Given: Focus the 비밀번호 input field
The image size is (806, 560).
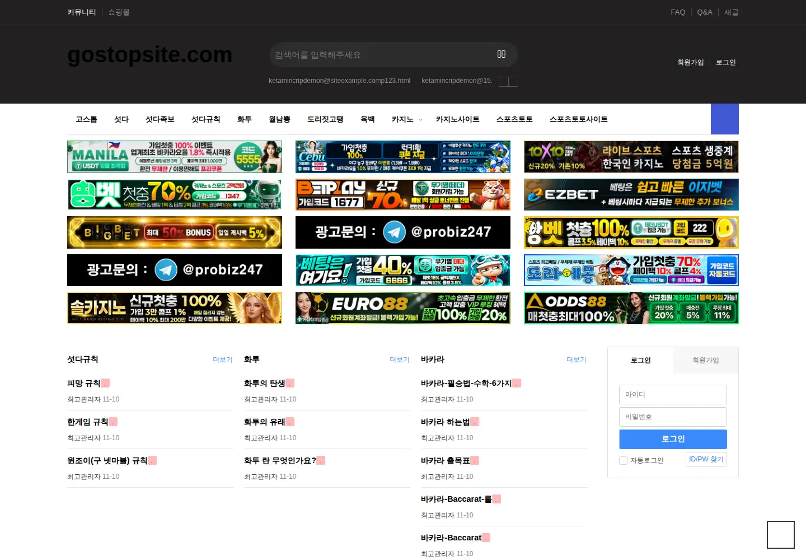Looking at the screenshot, I should 673,417.
